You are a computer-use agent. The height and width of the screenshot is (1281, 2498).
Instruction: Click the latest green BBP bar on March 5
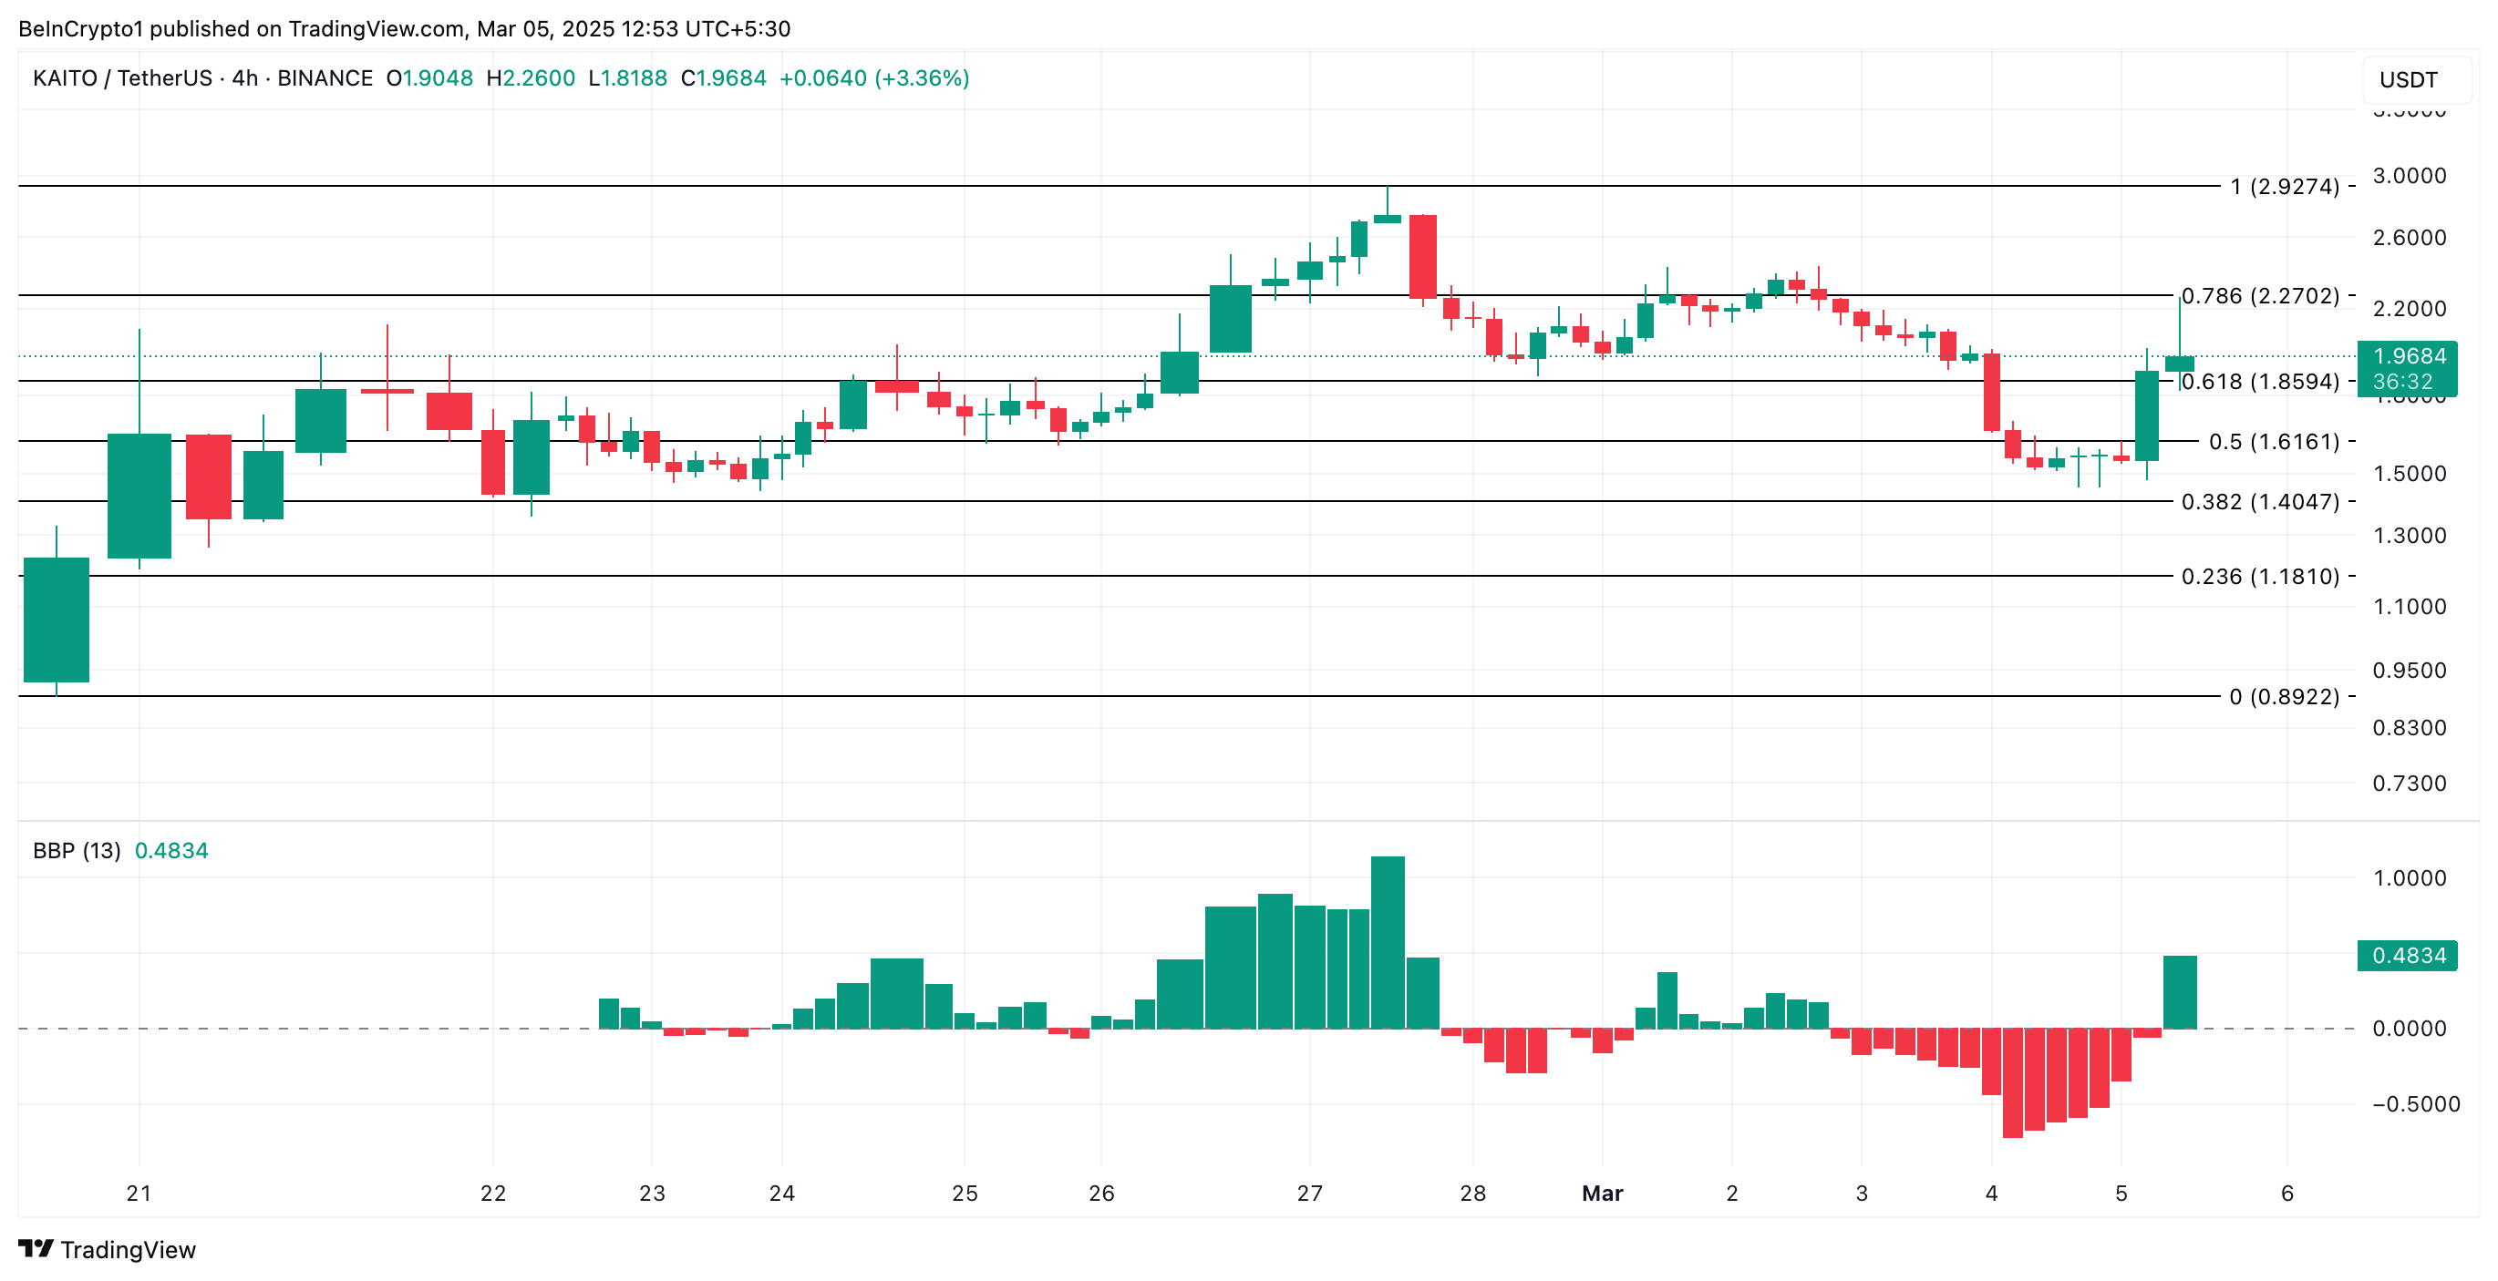pyautogui.click(x=2180, y=991)
